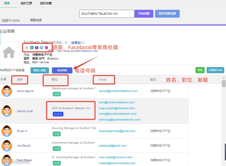Open Sammy Ayal's name link
This screenshot has width=226, height=166.
pos(25,111)
